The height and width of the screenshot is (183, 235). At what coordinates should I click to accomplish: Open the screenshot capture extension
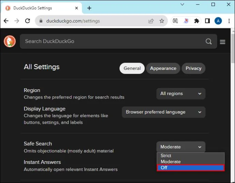click(175, 21)
